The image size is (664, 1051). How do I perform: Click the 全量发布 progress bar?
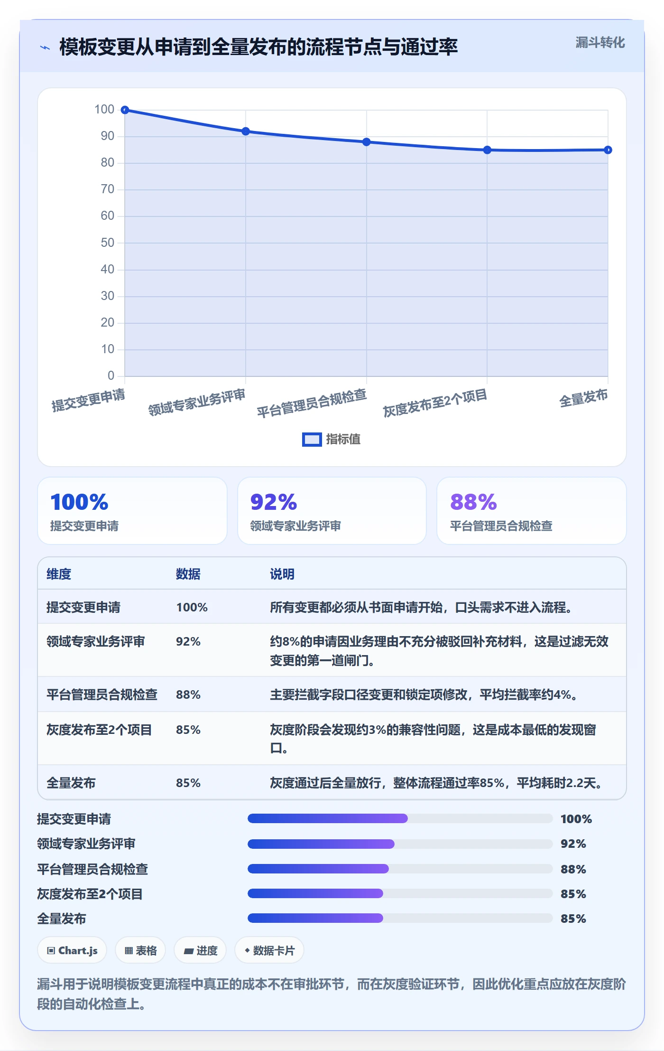[400, 918]
